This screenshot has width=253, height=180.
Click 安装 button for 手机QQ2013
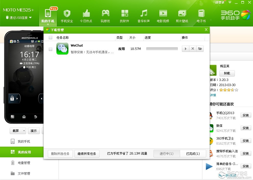tap(246, 115)
